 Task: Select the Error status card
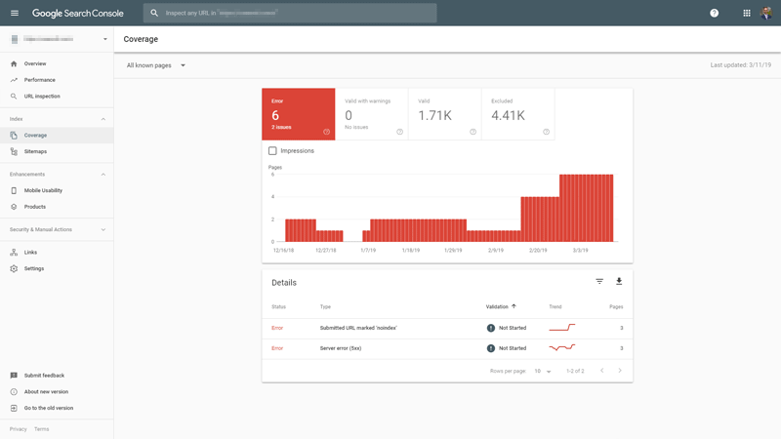coord(298,113)
